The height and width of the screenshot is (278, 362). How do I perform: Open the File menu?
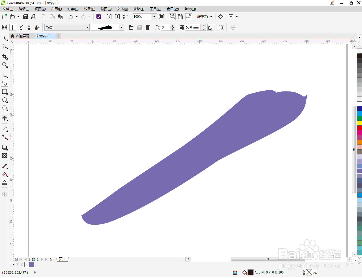pyautogui.click(x=8, y=9)
